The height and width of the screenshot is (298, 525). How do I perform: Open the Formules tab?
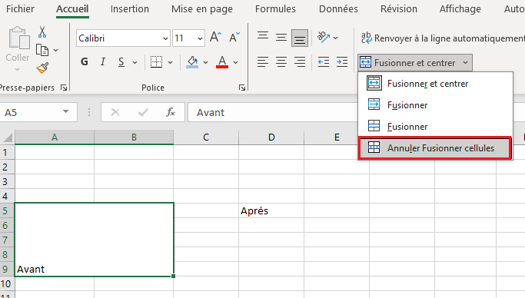coord(275,8)
